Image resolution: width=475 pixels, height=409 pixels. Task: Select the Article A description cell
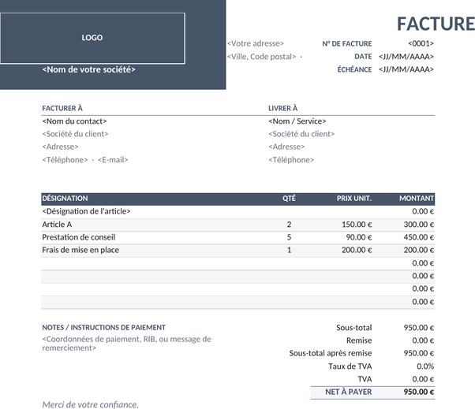tap(57, 225)
